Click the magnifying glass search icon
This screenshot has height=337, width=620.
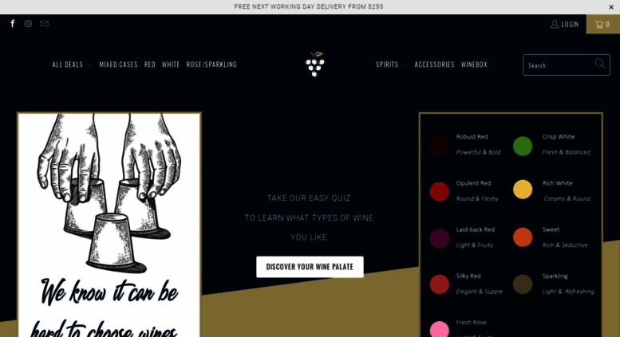coord(600,64)
